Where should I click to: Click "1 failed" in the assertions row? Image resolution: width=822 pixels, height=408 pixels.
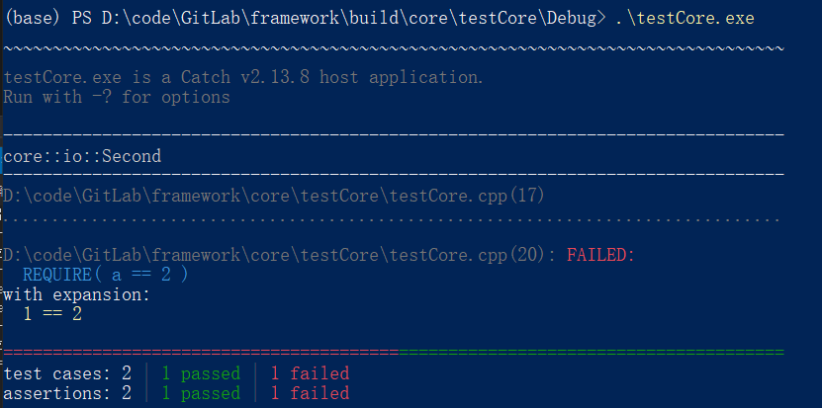pyautogui.click(x=310, y=393)
